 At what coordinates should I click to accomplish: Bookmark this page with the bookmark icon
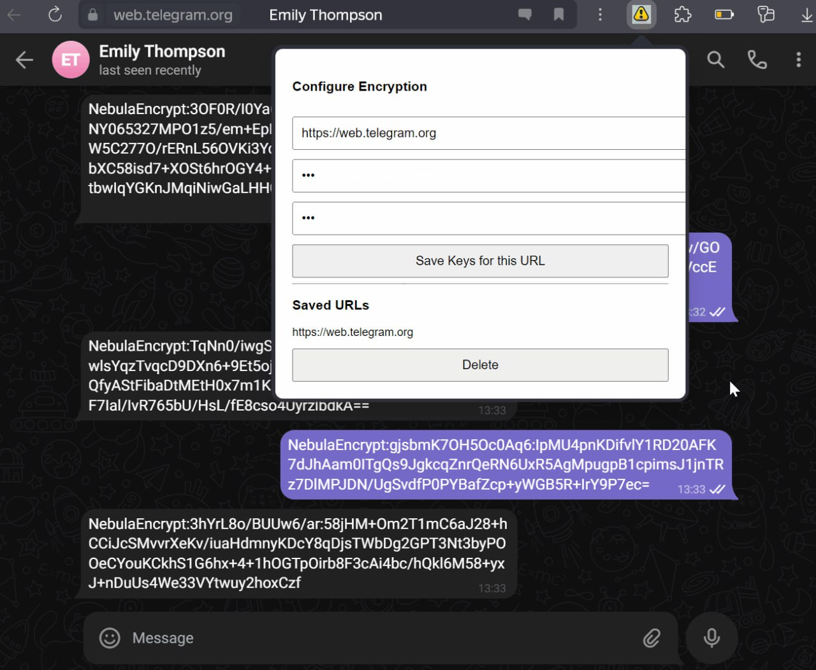point(558,14)
